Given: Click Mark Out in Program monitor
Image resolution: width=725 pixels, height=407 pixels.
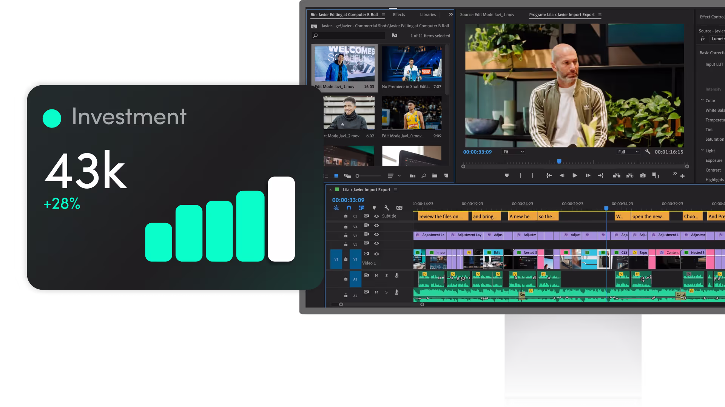Looking at the screenshot, I should click(532, 175).
